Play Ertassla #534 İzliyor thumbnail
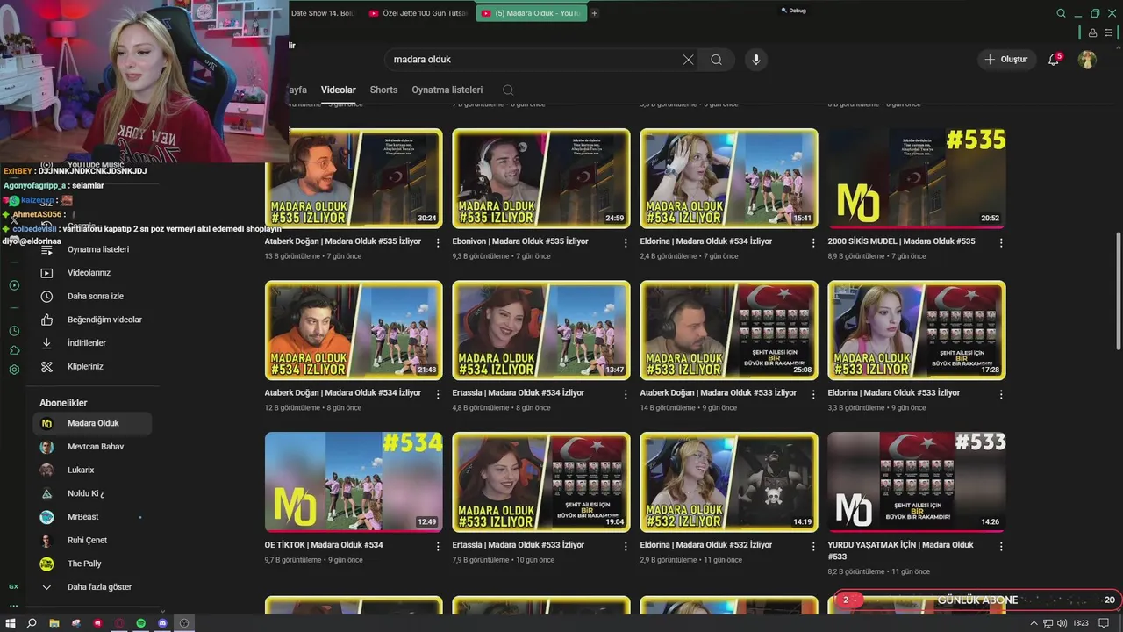The width and height of the screenshot is (1123, 632). (541, 330)
